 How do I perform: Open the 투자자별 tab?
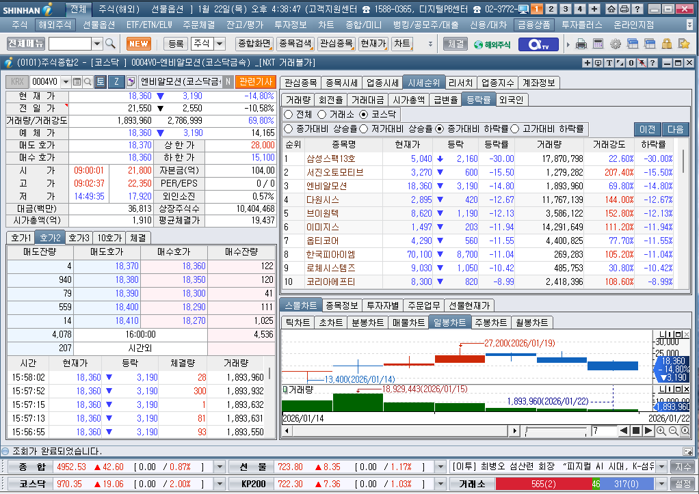point(382,305)
